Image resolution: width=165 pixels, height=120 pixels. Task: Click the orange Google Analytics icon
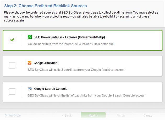point(30,63)
